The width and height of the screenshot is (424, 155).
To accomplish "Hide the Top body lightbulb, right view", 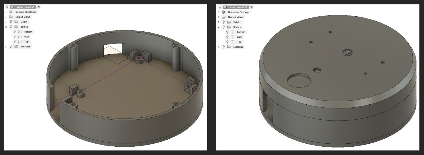I will click(x=227, y=42).
